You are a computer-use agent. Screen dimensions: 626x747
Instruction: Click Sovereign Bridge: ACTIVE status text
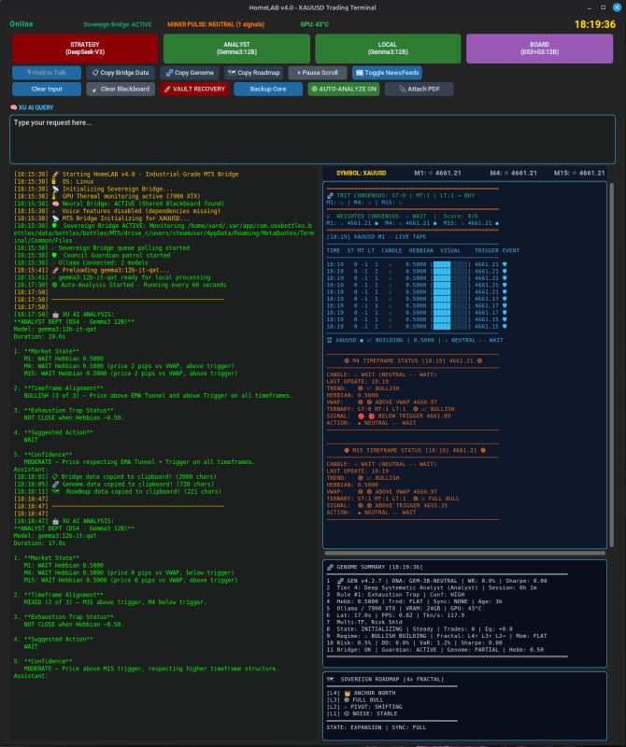(x=118, y=24)
